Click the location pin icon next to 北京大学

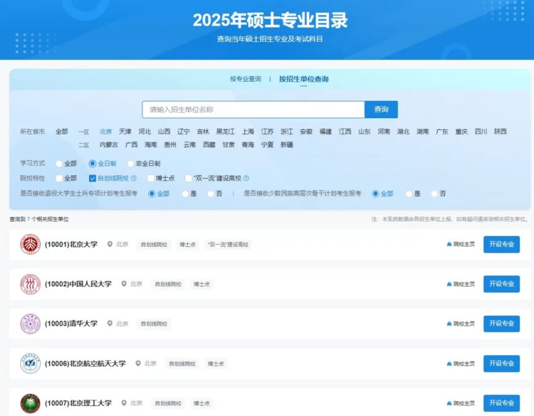pyautogui.click(x=109, y=244)
